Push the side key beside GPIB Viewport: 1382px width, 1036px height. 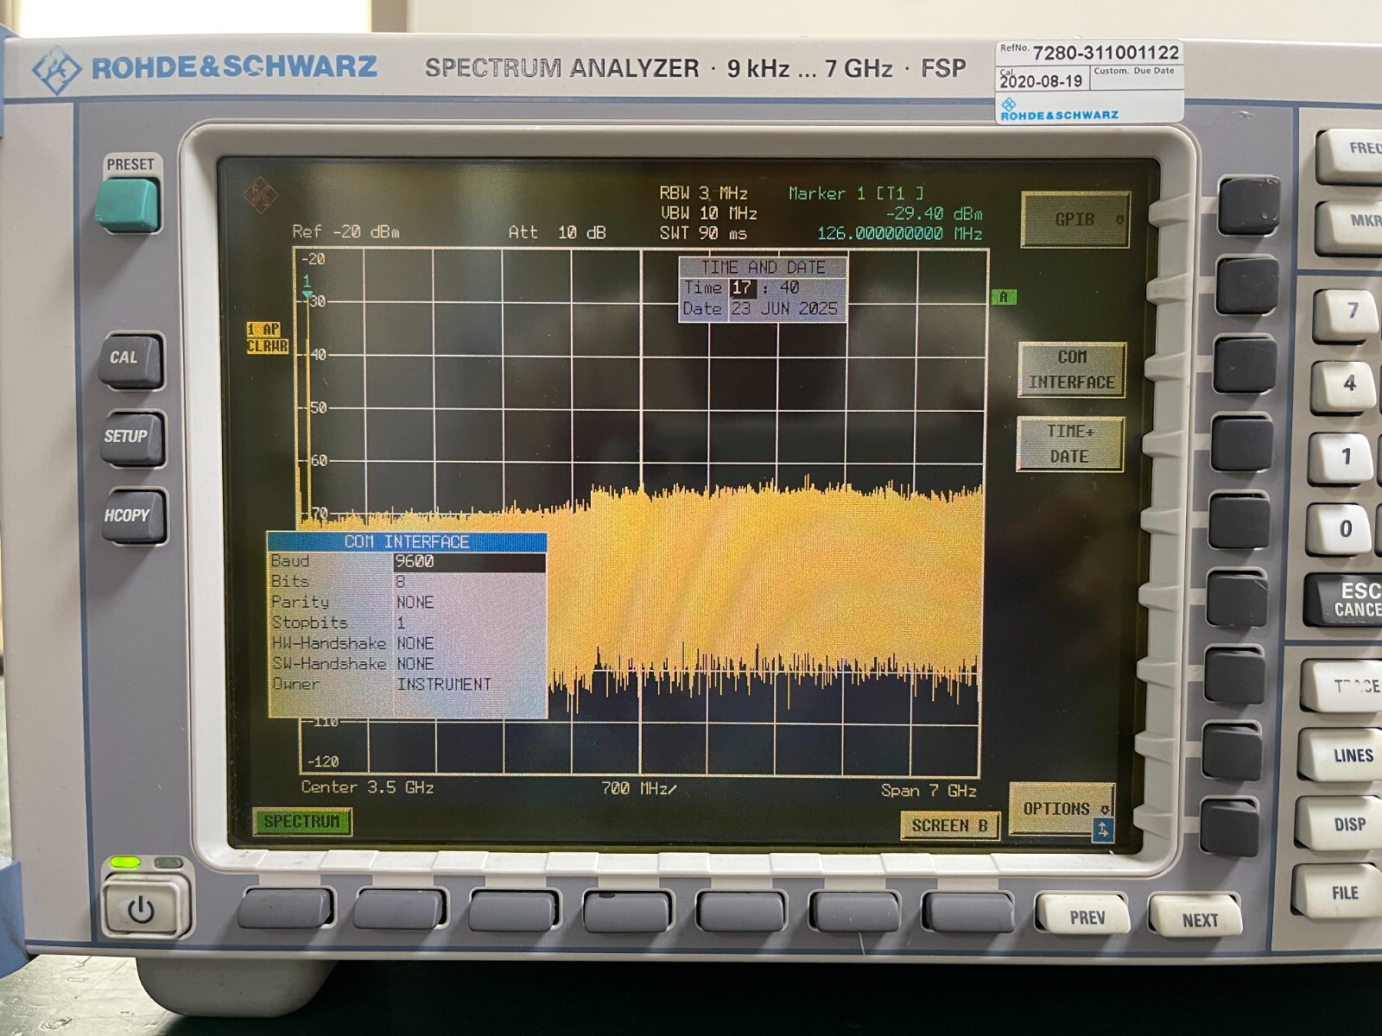tap(1247, 207)
